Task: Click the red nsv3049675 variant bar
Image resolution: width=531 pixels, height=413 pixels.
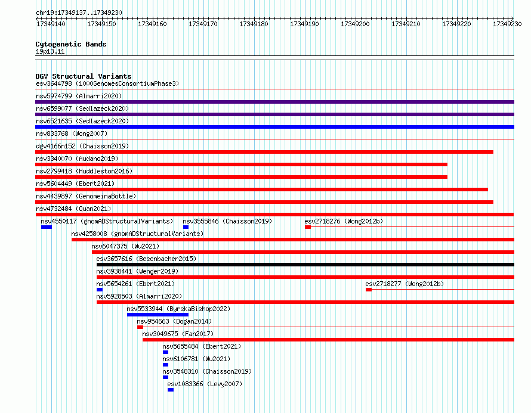Action: click(329, 340)
